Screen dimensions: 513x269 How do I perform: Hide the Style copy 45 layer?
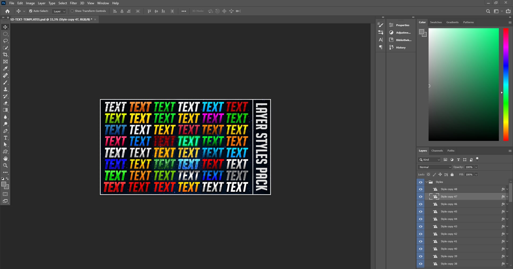coord(420,211)
